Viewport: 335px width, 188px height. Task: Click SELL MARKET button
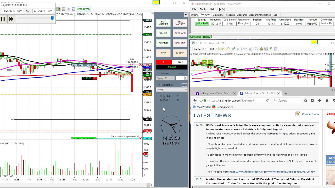point(180,23)
